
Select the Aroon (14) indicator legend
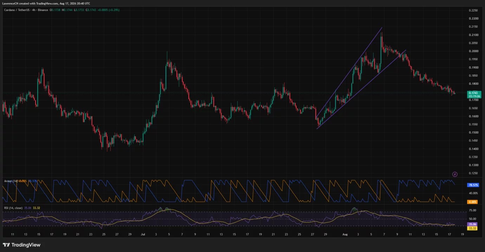click(11, 181)
